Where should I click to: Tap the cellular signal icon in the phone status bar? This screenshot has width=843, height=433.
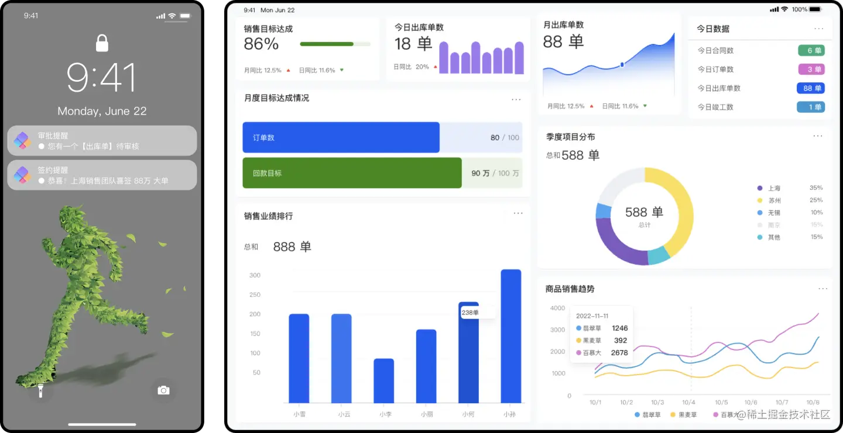(x=161, y=16)
